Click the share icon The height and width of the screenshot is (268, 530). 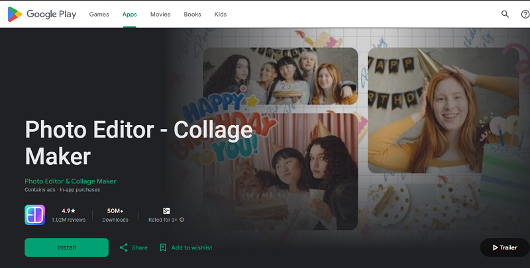(124, 247)
